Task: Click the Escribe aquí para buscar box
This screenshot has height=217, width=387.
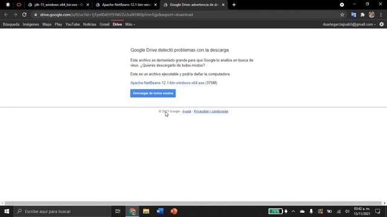Action: point(62,212)
